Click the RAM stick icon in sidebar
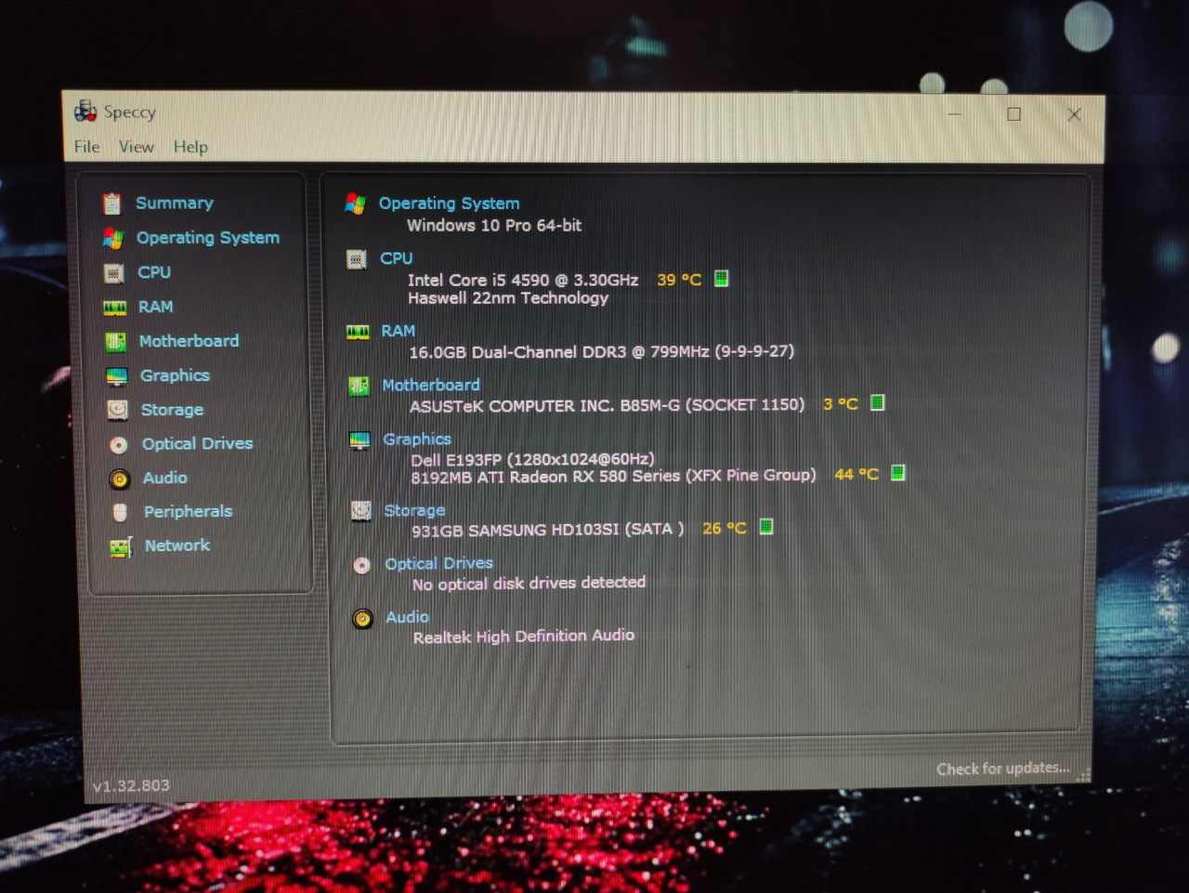The height and width of the screenshot is (893, 1189). tap(115, 308)
